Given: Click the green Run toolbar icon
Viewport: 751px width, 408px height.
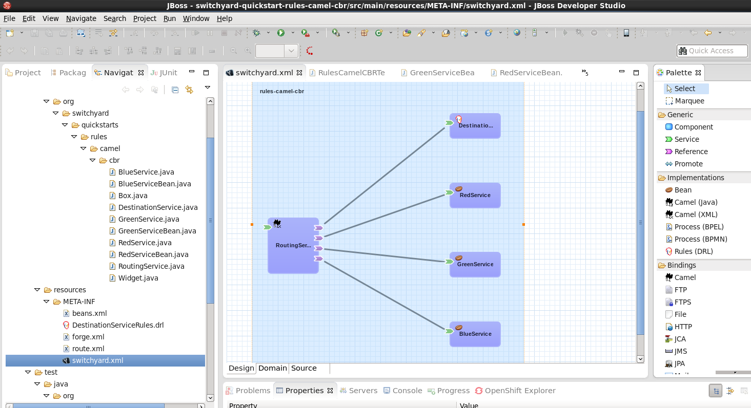Looking at the screenshot, I should (x=281, y=33).
